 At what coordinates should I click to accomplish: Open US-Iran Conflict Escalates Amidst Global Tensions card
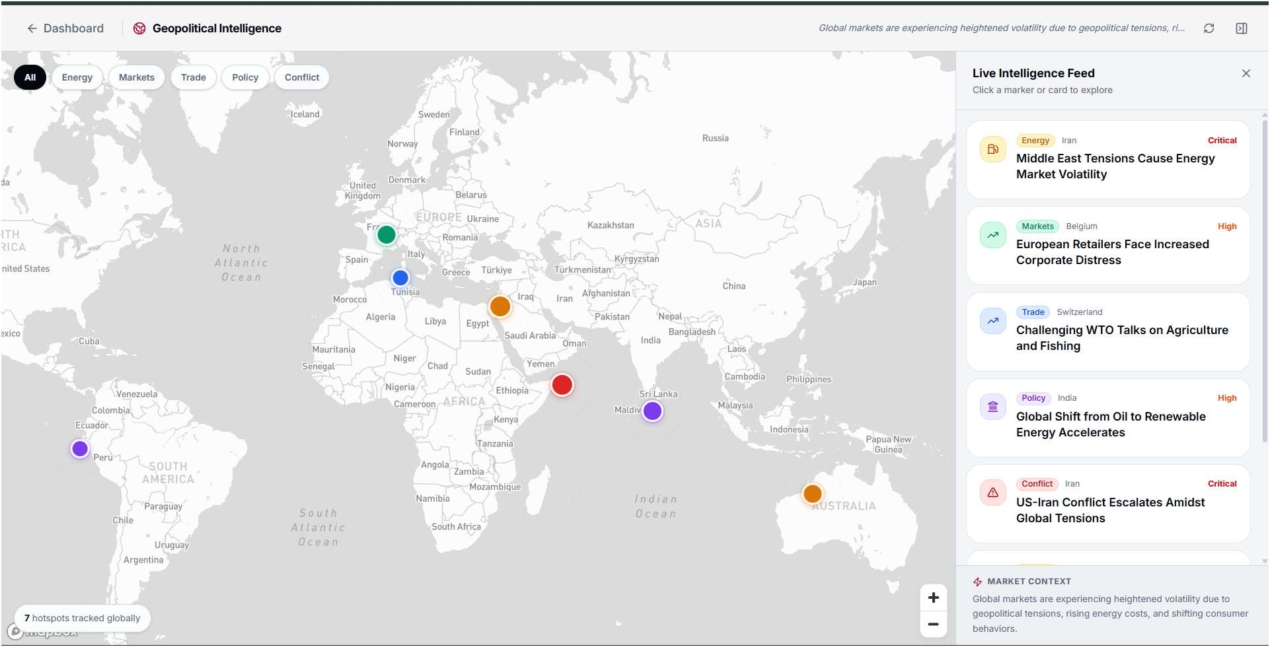pos(1108,504)
